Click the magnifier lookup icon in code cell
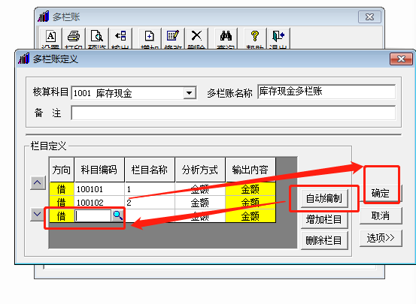 (117, 215)
